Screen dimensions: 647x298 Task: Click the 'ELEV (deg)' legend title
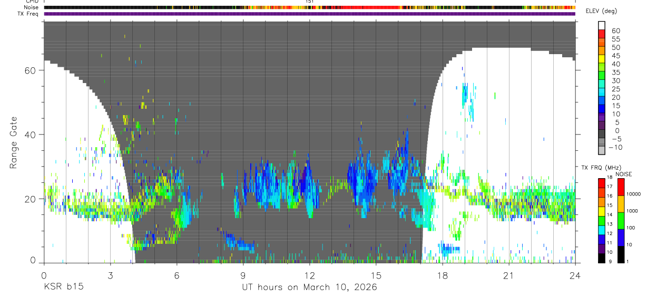point(601,11)
